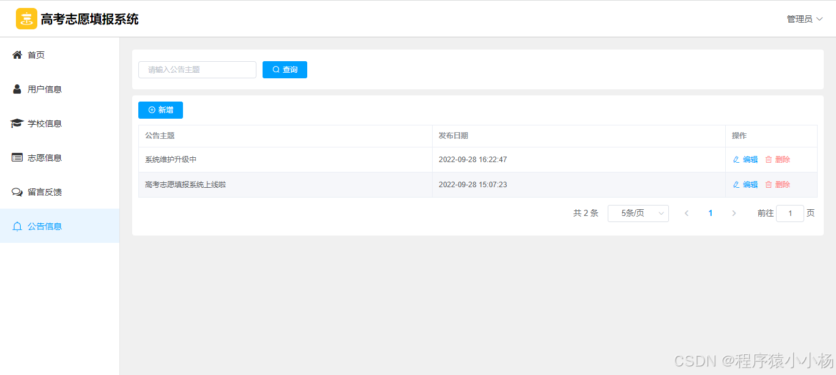836x375 pixels.
Task: Click the previous page arrow
Action: tap(687, 213)
